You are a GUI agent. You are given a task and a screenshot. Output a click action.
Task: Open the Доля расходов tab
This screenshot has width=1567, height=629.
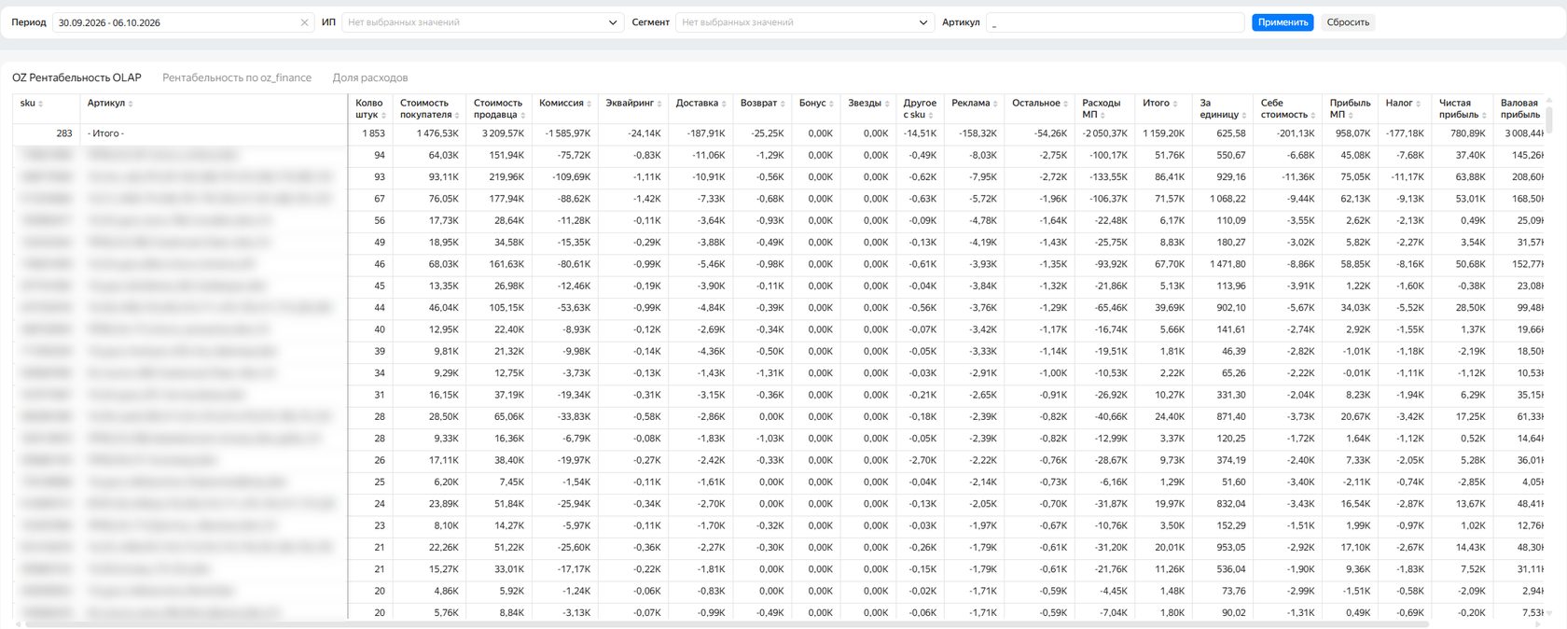[370, 77]
